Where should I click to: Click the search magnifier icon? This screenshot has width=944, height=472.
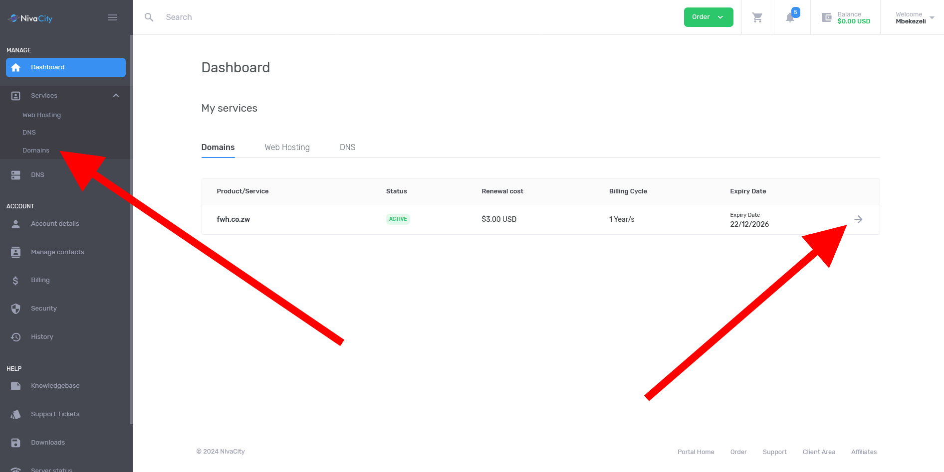(x=149, y=17)
